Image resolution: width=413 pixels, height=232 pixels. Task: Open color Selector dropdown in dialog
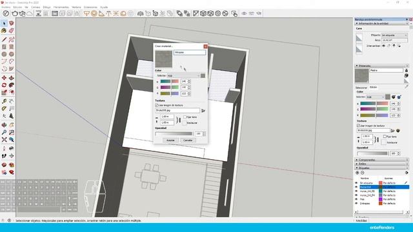pyautogui.click(x=184, y=76)
